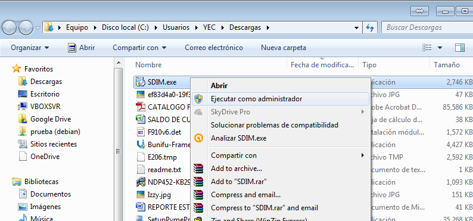Expand the recent pages arrow beside navigation buttons
The height and width of the screenshot is (221, 473).
click(x=38, y=28)
